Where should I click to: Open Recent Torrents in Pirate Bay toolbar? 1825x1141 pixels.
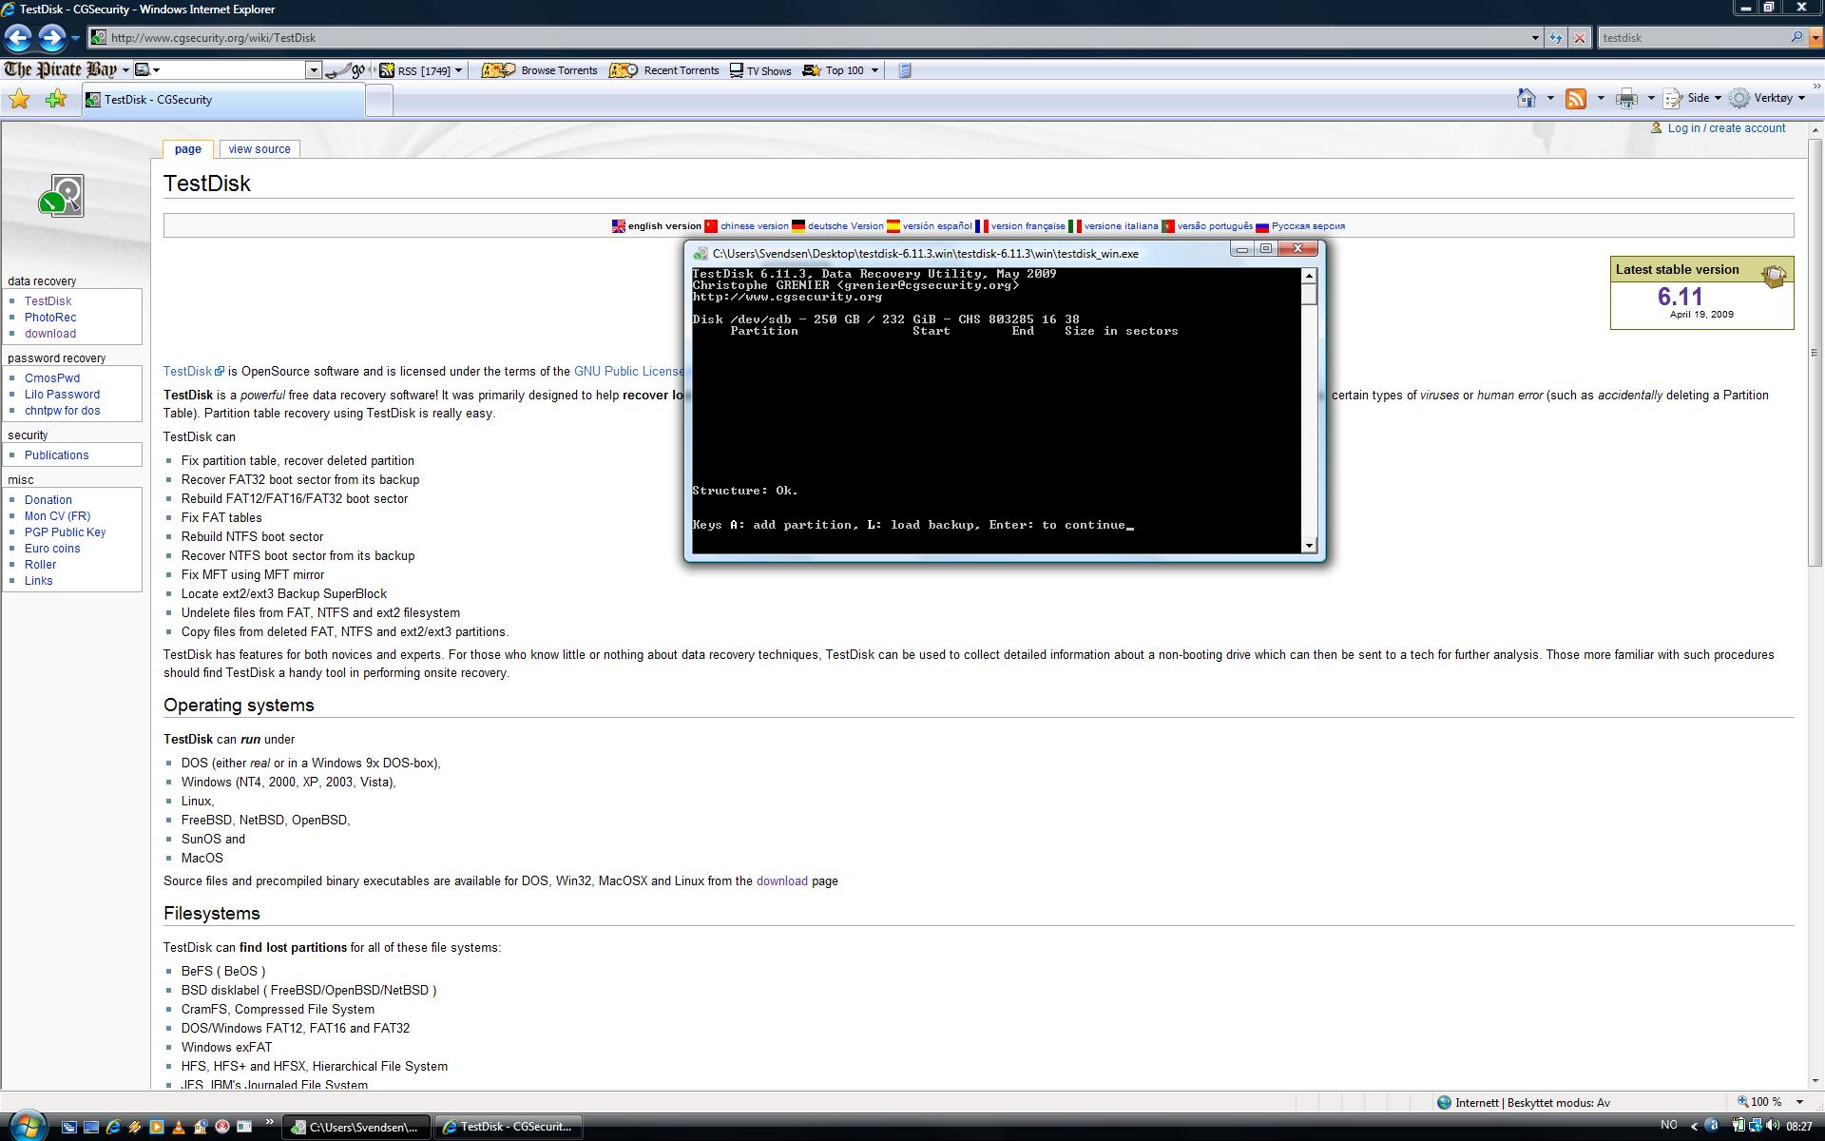coord(663,70)
